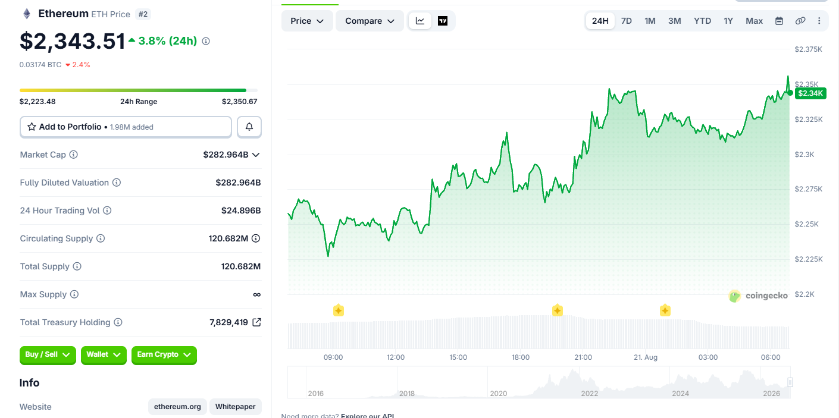Screen dimensions: 839x418
Task: Show Fully Diluted Valuation info icon
Action: click(x=117, y=183)
